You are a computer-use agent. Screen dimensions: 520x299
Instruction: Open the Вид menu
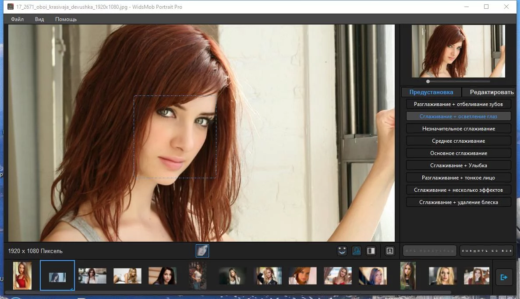[39, 19]
